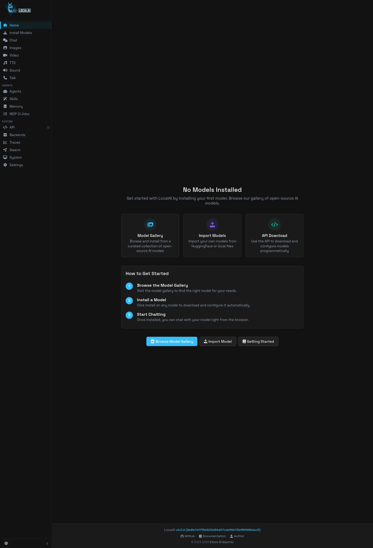This screenshot has width=373, height=548.
Task: Open Settings in the sidebar
Action: 26,165
